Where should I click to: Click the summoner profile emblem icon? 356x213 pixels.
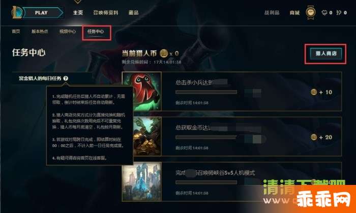click(x=311, y=12)
